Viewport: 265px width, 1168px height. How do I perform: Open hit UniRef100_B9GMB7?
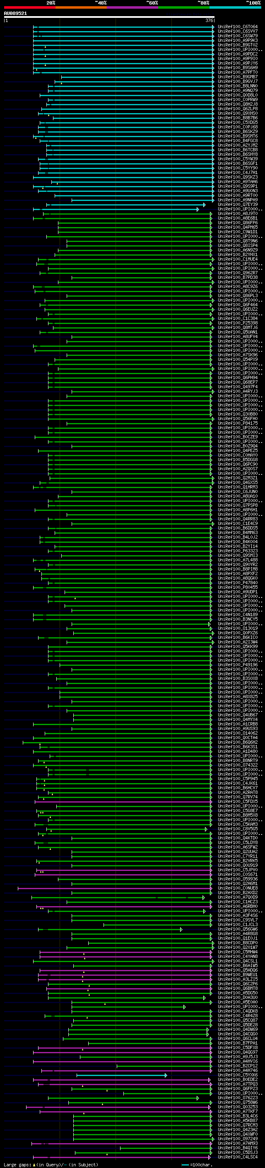(x=237, y=77)
